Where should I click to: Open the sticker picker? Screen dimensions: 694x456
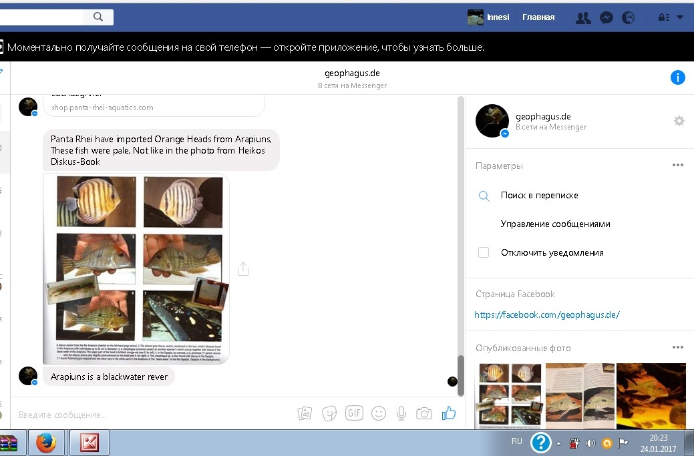(x=329, y=414)
